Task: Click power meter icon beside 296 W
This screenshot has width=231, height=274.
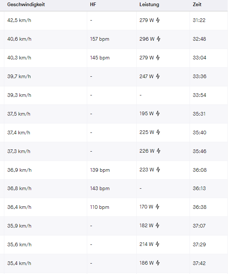Action: click(159, 39)
